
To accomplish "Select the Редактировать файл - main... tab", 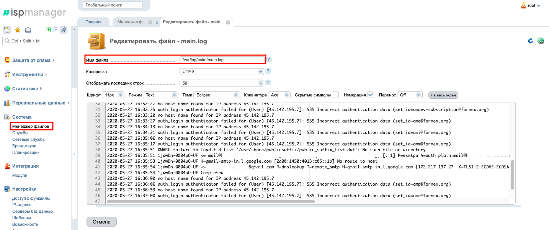I will point(193,22).
